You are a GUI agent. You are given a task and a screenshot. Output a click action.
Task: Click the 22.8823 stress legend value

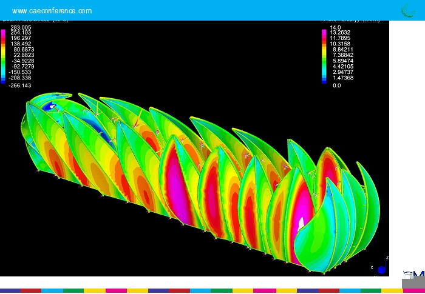(x=23, y=55)
